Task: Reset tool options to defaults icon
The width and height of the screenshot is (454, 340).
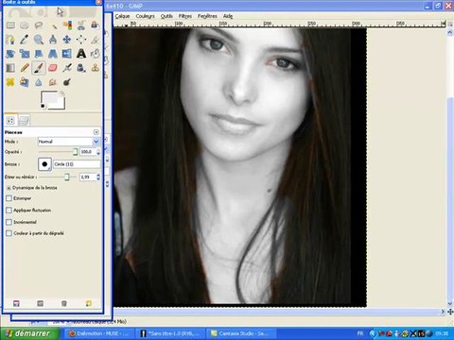Action: pos(89,303)
